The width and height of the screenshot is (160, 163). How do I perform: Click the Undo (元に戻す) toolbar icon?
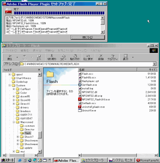pos(88,57)
